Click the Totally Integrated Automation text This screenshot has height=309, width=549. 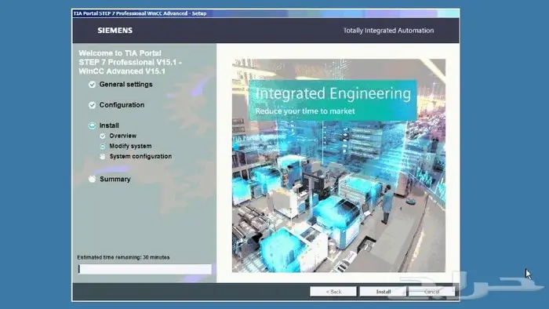click(x=388, y=31)
